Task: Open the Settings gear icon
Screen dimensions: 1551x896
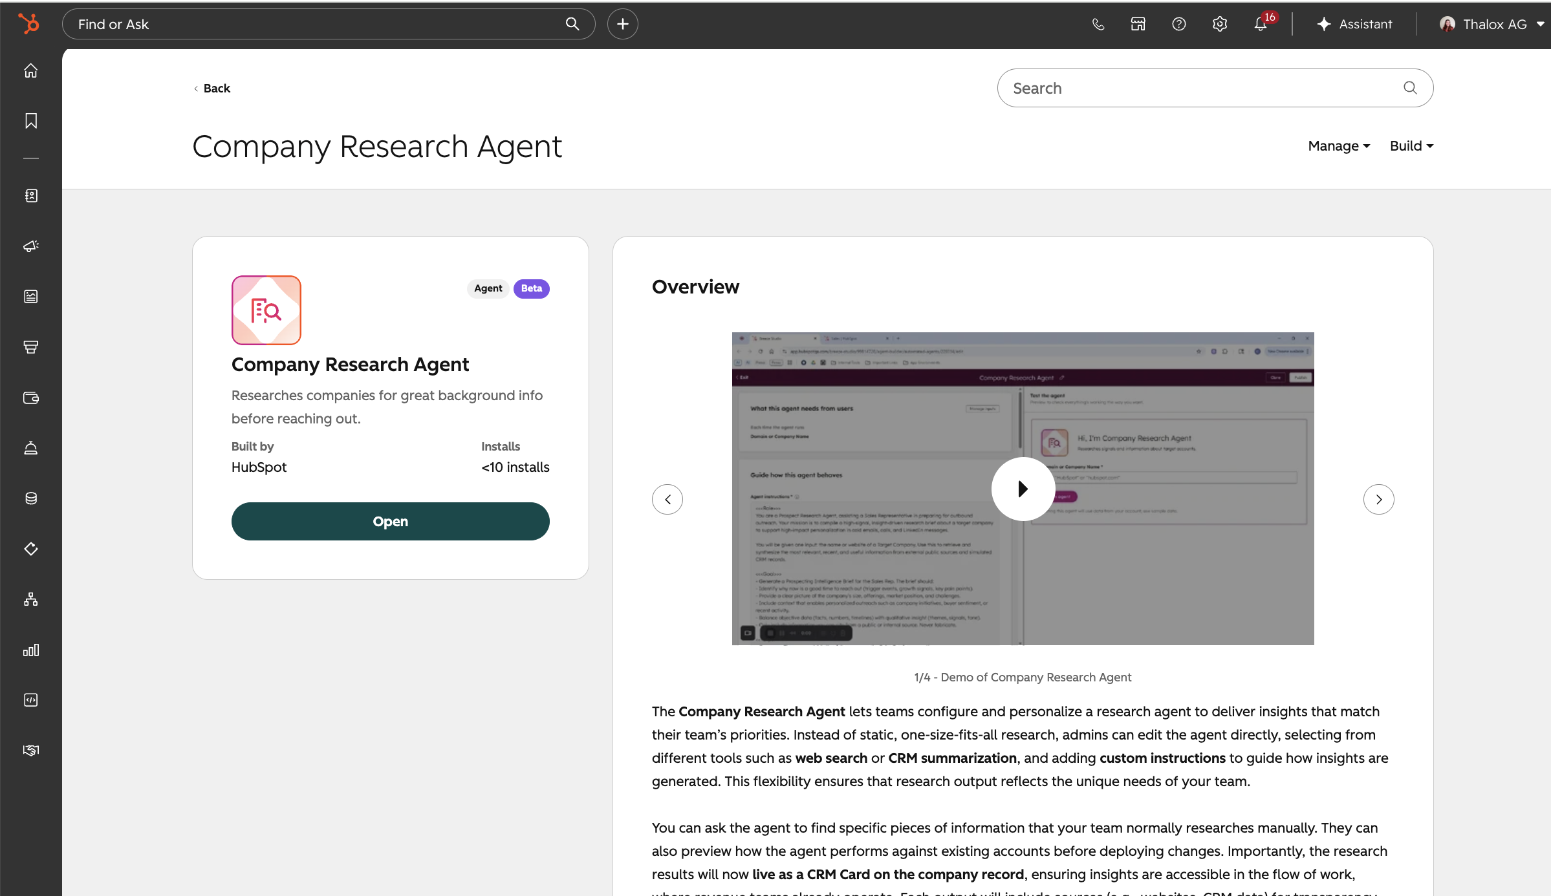Action: (1220, 24)
